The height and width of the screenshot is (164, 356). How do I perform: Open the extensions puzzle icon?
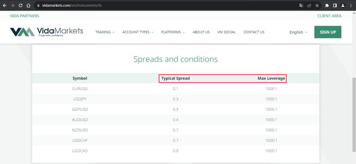327,5
